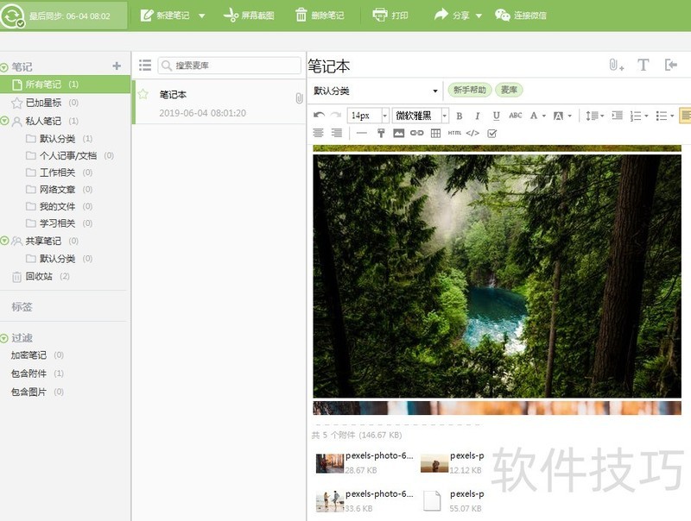Click the attachment clip on 笔记本 entry

(x=299, y=98)
